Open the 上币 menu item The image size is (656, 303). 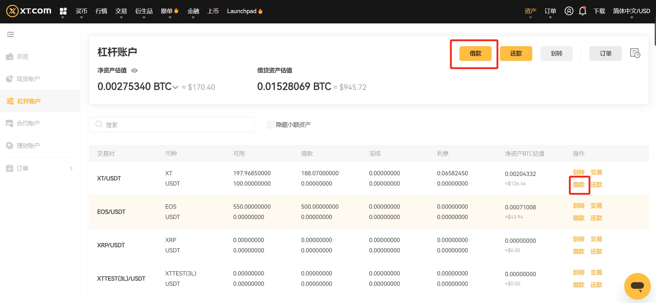[213, 11]
